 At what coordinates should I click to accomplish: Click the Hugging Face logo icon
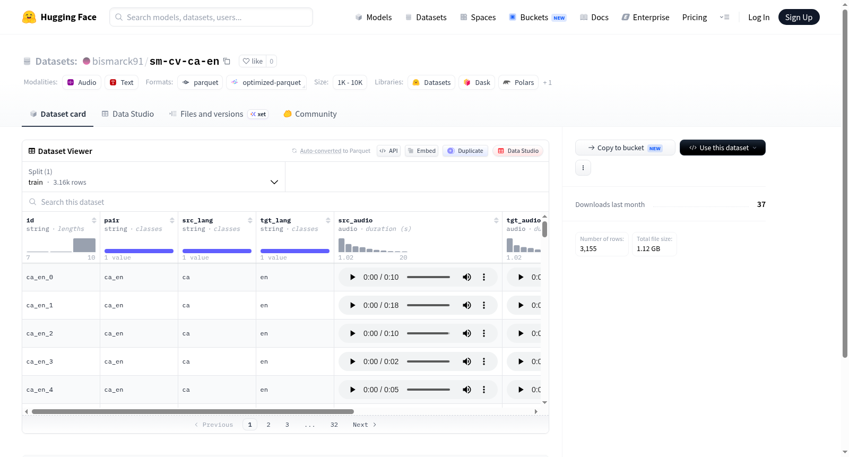click(29, 17)
